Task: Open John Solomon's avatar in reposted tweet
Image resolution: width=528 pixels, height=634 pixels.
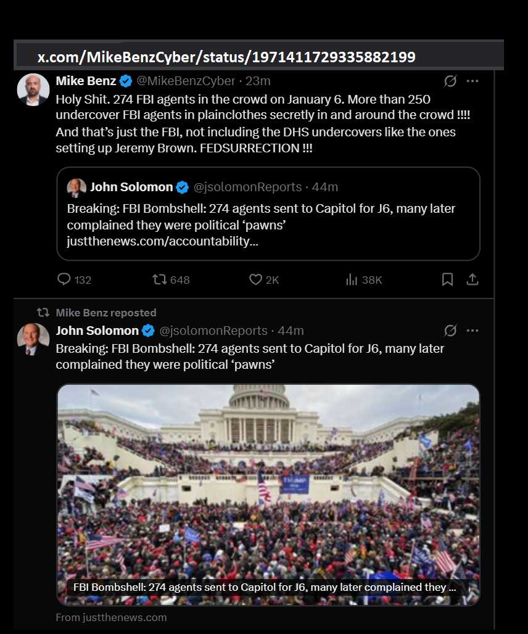Action: click(x=33, y=339)
